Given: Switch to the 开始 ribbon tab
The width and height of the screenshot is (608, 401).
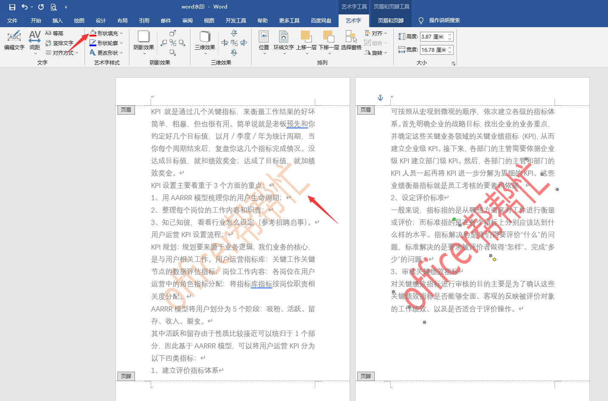Looking at the screenshot, I should coord(35,20).
